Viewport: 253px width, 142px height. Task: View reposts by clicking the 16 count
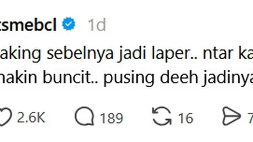185,118
